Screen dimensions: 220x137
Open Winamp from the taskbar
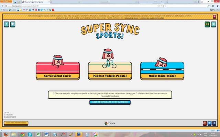pyautogui.click(x=71, y=134)
